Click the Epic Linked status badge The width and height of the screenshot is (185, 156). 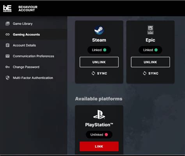click(150, 50)
